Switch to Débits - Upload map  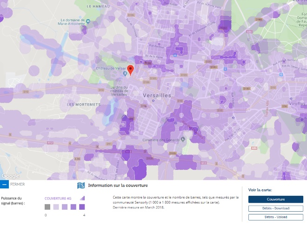[275, 217]
